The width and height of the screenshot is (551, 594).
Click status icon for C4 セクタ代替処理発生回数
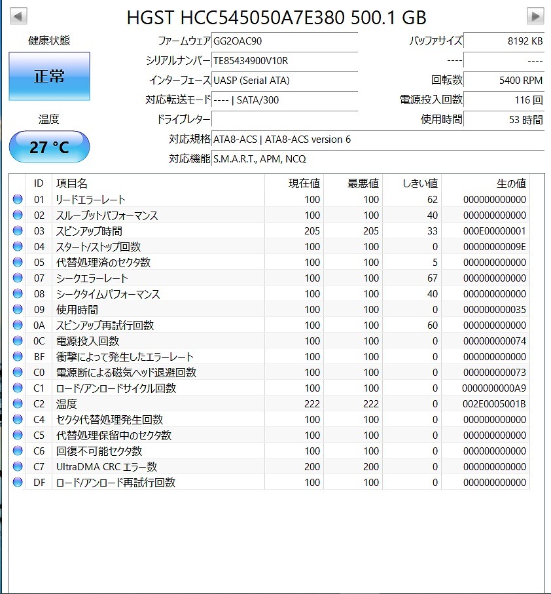pos(18,419)
